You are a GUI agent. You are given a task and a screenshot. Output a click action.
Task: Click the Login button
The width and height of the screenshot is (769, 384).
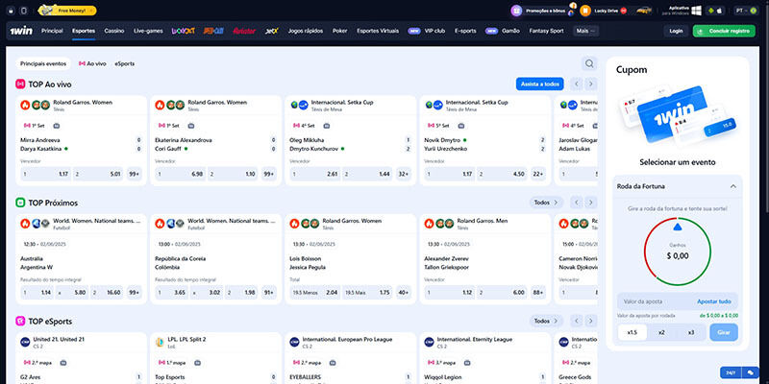(x=676, y=31)
